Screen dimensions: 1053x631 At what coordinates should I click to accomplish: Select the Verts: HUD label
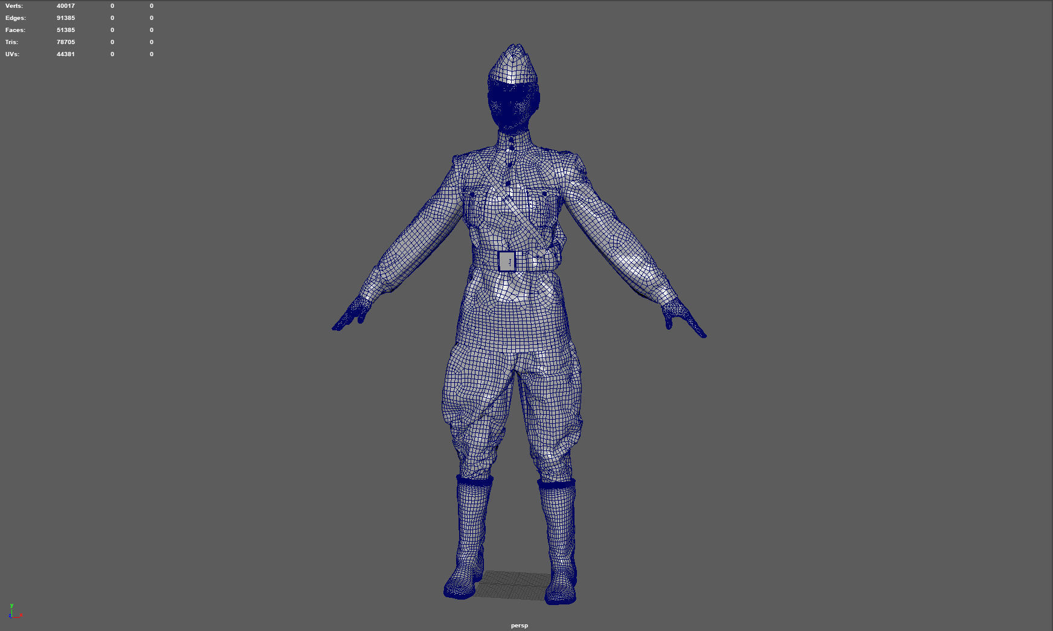pyautogui.click(x=14, y=6)
